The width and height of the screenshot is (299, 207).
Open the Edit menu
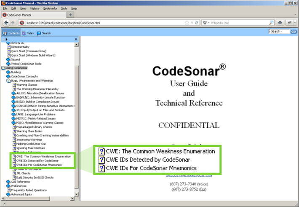13,8
